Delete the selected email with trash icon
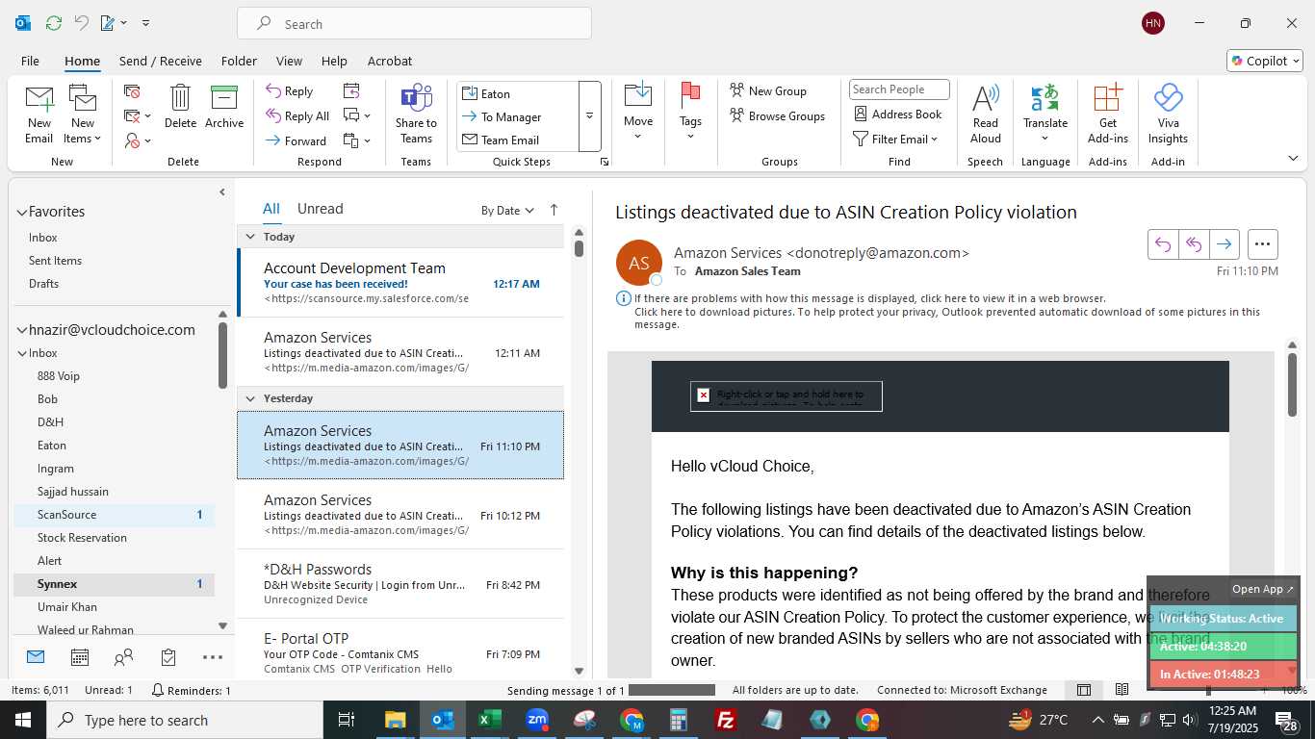Screen dimensions: 1315x739 point(180,106)
